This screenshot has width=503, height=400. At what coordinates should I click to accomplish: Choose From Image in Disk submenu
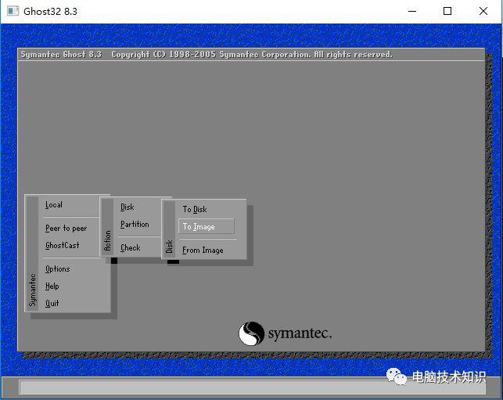click(x=203, y=250)
